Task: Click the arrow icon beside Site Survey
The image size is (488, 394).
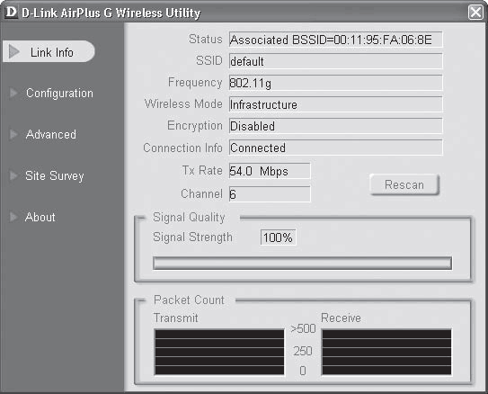Action: click(x=13, y=175)
